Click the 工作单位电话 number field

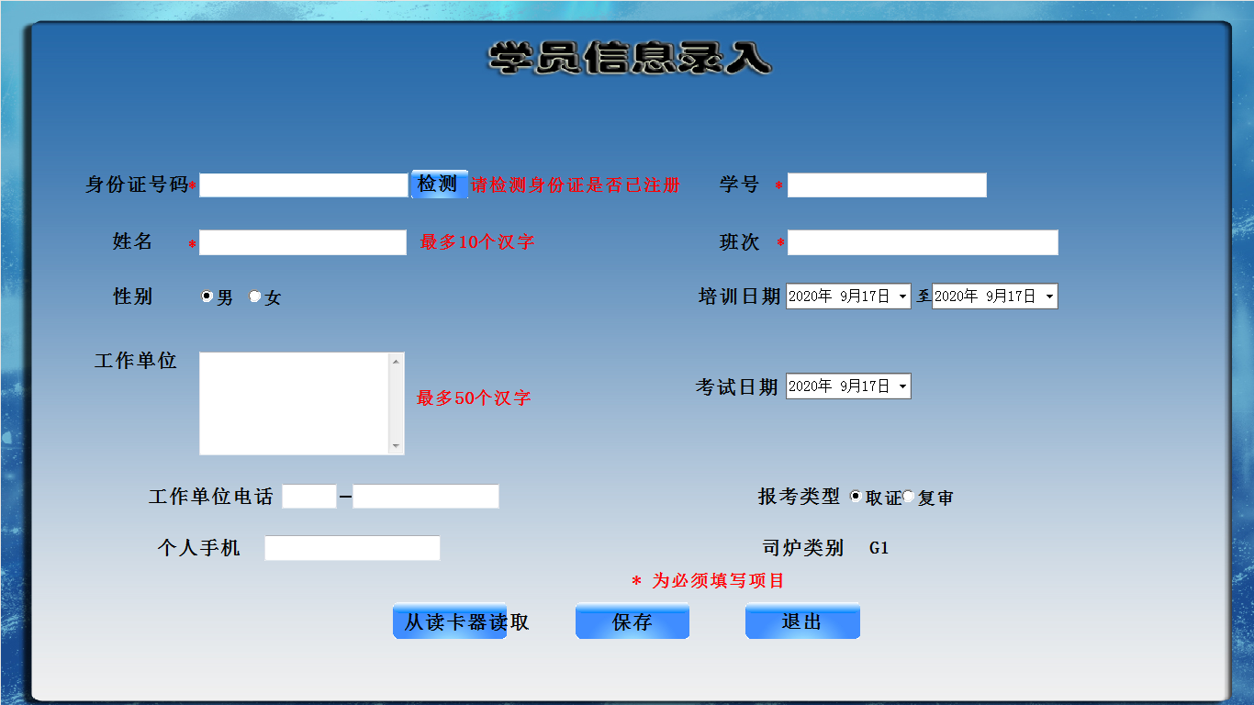tap(426, 497)
